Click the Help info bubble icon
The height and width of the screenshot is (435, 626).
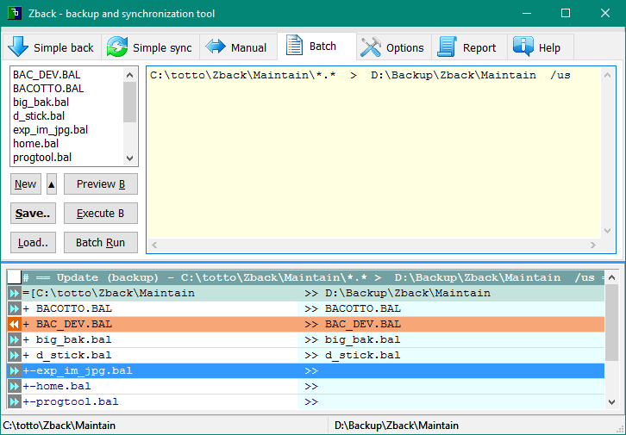pyautogui.click(x=523, y=46)
